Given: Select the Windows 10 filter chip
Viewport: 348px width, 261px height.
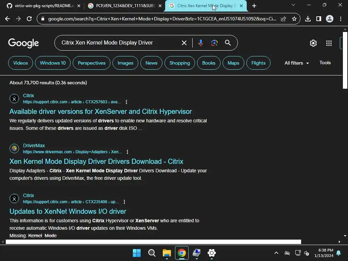Looking at the screenshot, I should click(53, 63).
